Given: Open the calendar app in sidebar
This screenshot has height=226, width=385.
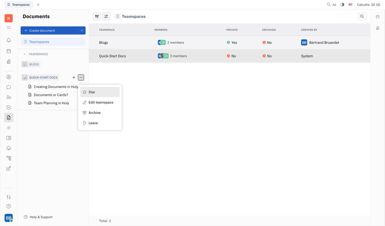Looking at the screenshot, I should pyautogui.click(x=9, y=51).
